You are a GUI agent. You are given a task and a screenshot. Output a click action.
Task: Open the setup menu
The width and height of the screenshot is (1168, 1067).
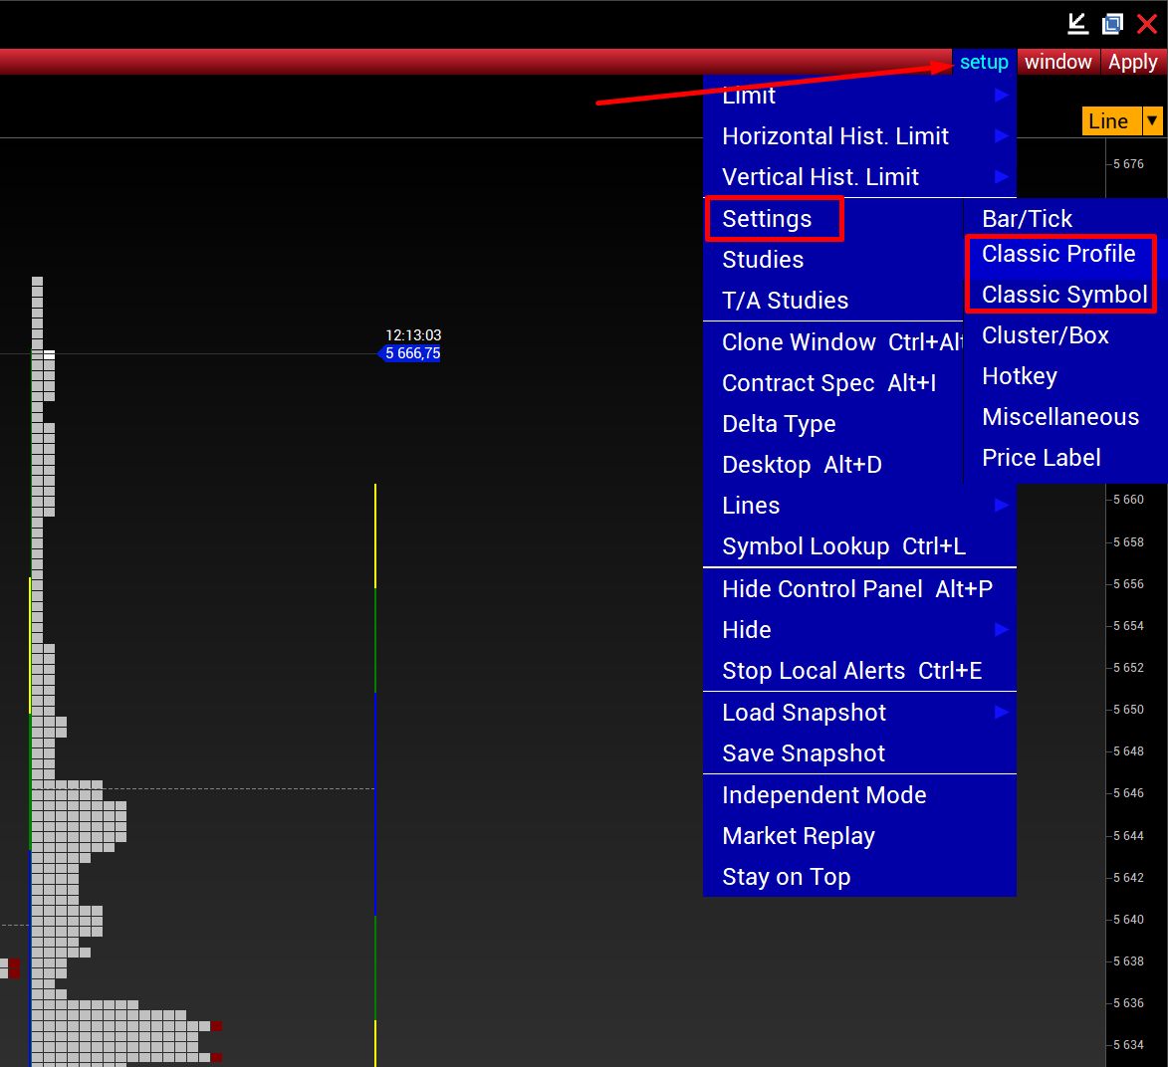[984, 62]
